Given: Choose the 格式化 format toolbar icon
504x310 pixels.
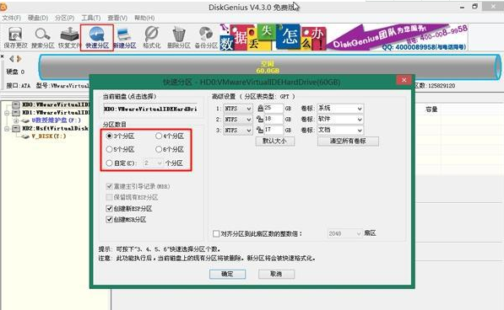Looking at the screenshot, I should coord(151,38).
